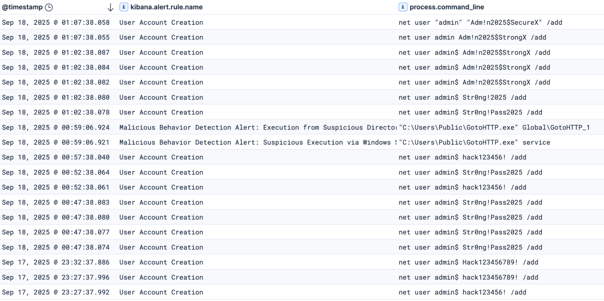The image size is (604, 301).
Task: Click the command with Adm!n2025$SecureX password
Action: point(480,23)
